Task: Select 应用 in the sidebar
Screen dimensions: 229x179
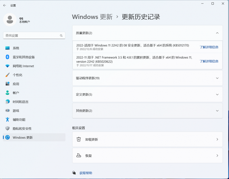Action: pyautogui.click(x=34, y=84)
